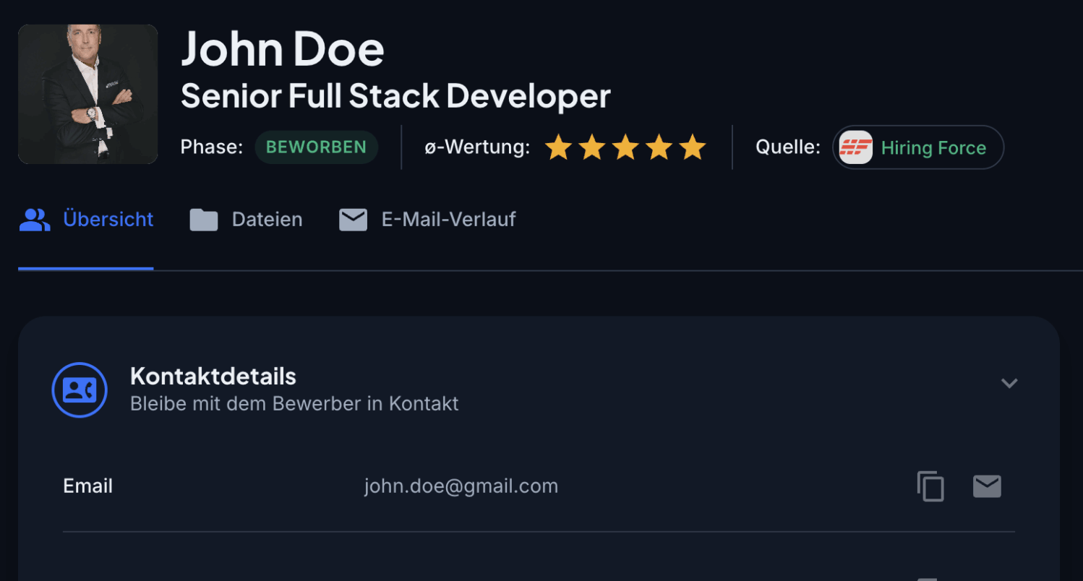The image size is (1083, 581).
Task: Switch to the Dateien tab
Action: tap(267, 220)
